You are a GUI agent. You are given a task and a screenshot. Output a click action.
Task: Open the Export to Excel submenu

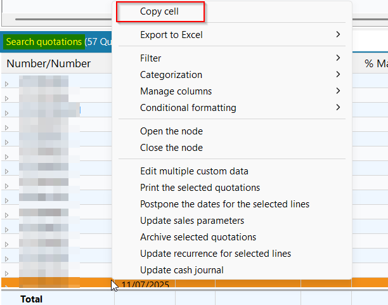[x=171, y=34]
